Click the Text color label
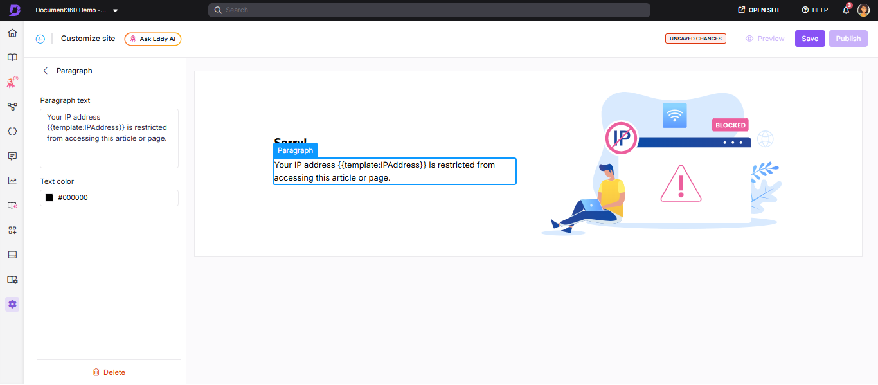 57,181
